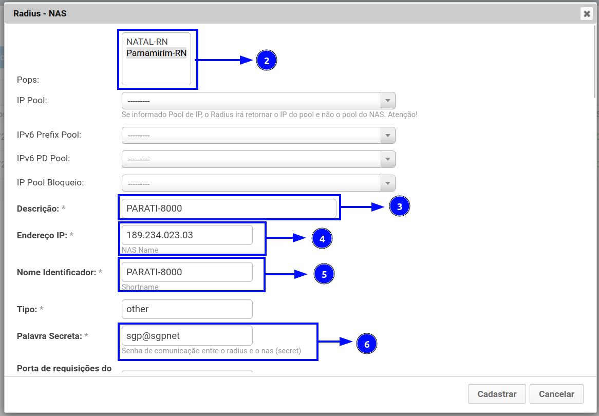Screen dimensions: 599x416
Task: Click the blue number 4 marker
Action: pos(322,239)
